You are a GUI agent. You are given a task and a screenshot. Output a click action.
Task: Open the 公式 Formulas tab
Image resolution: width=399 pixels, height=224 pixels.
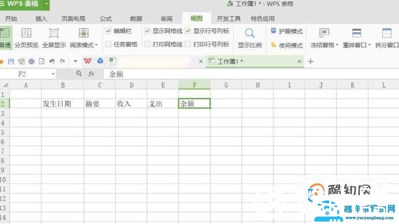click(x=106, y=18)
